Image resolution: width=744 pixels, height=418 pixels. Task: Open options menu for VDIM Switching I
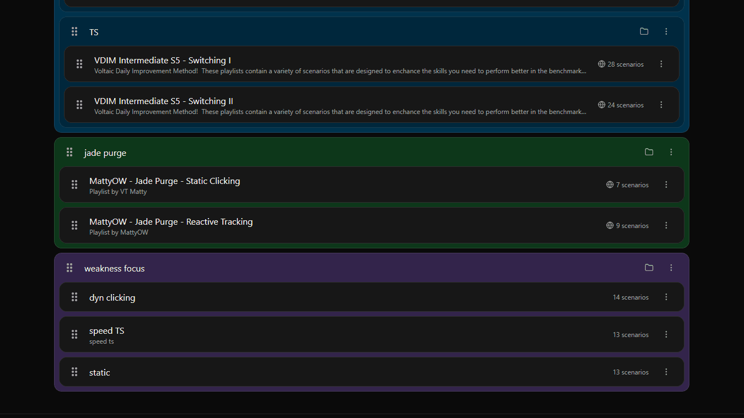[x=661, y=64]
